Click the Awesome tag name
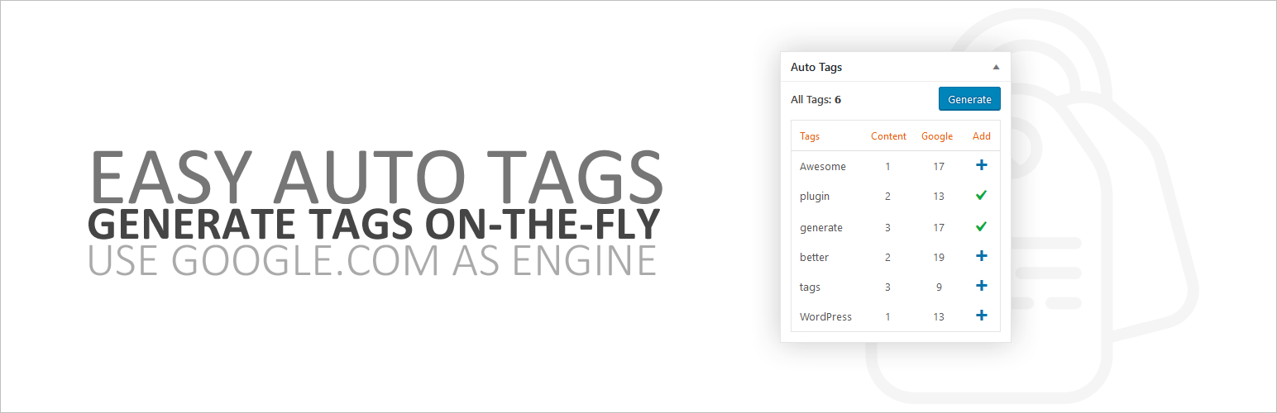 point(823,166)
